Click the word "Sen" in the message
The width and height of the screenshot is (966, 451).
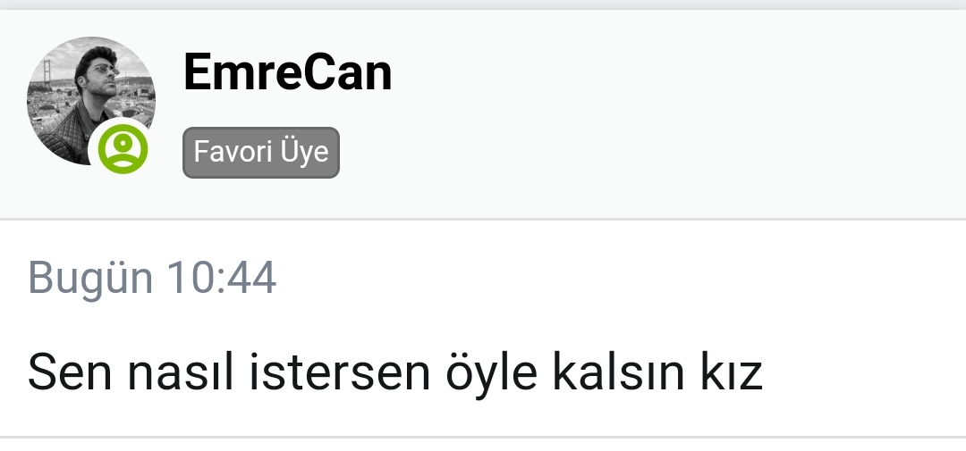(x=70, y=371)
